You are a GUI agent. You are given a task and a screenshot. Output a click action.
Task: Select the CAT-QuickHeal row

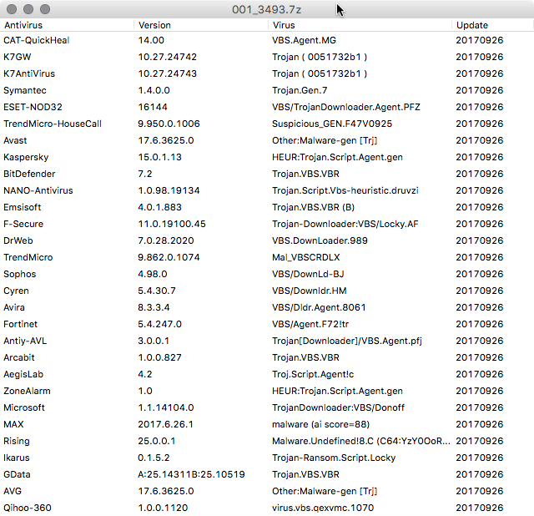(x=267, y=40)
